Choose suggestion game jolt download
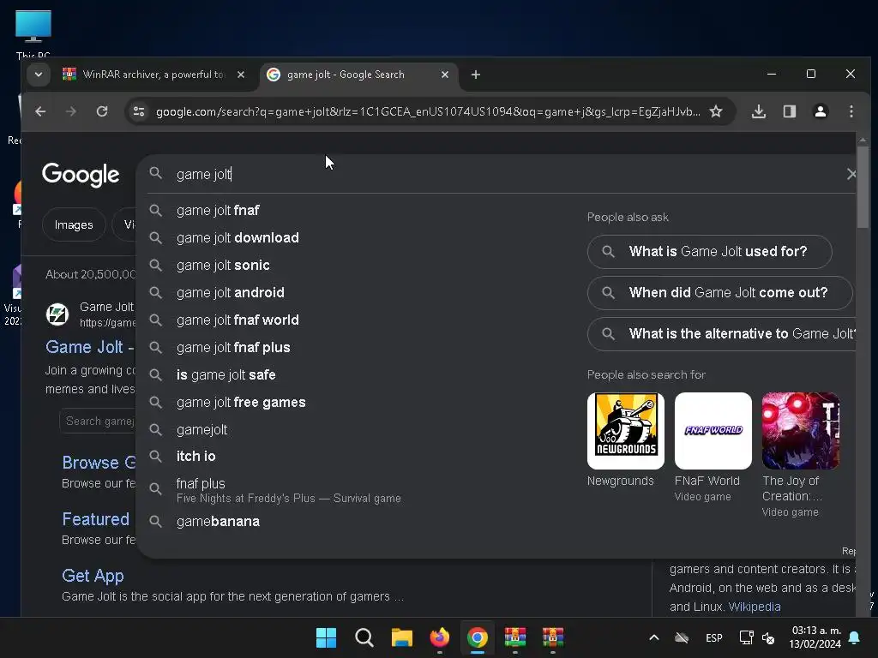Viewport: 878px width, 658px height. [358, 238]
